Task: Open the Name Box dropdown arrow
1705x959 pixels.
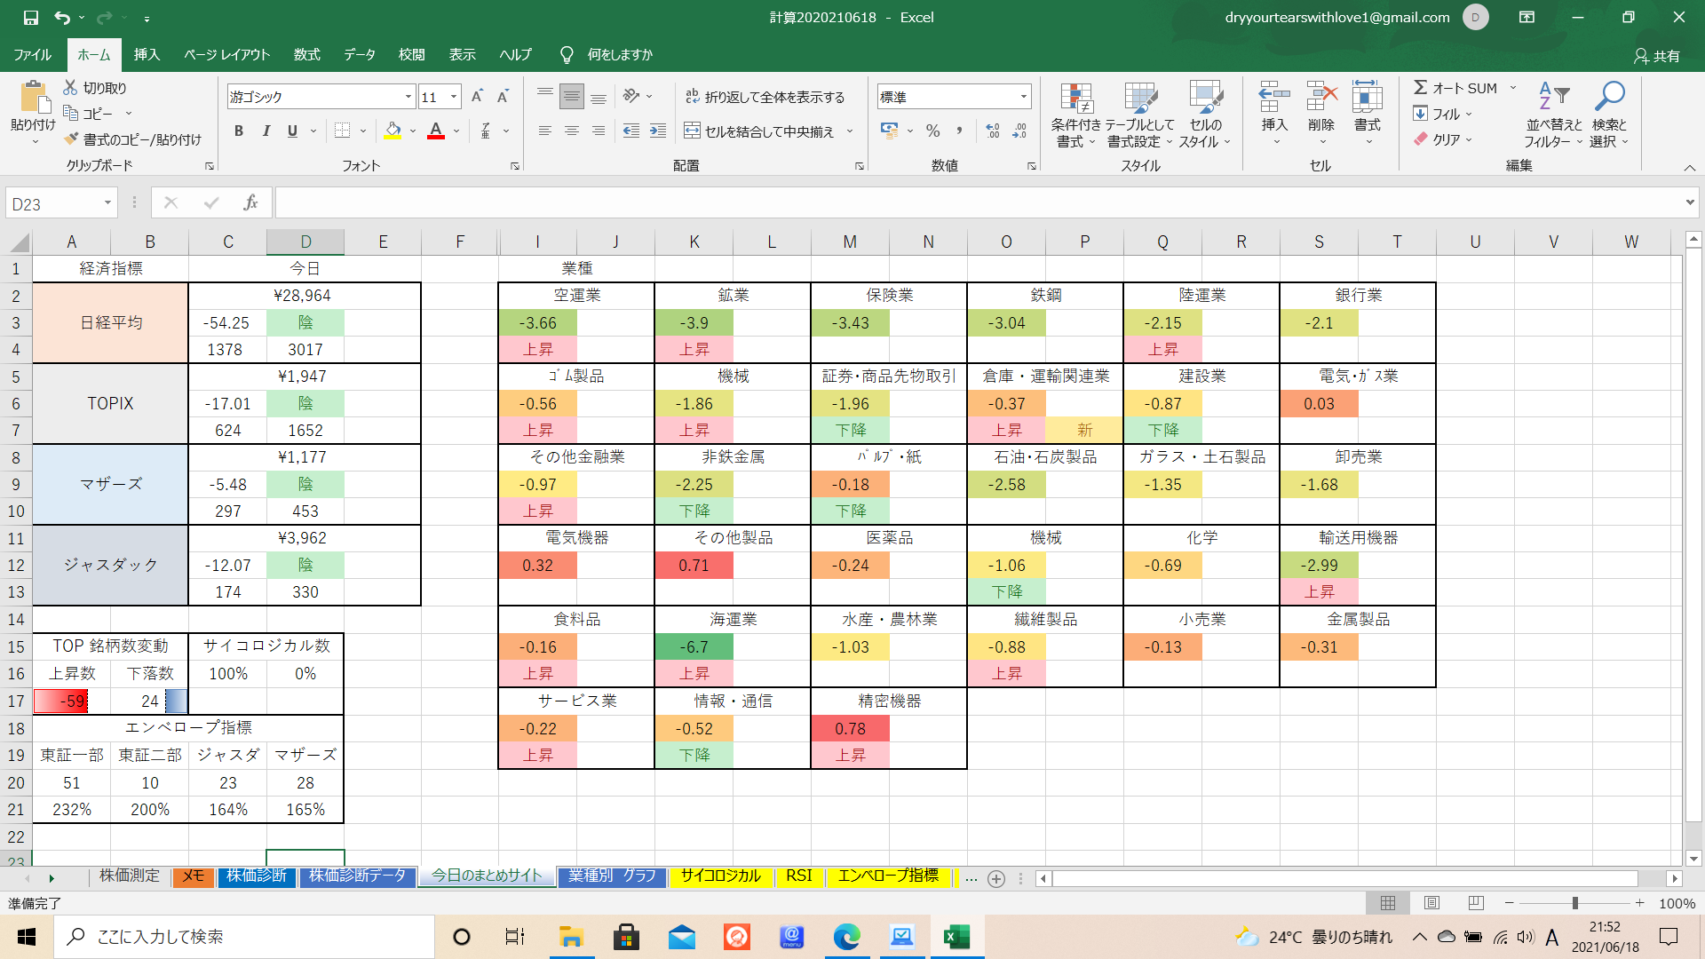Action: [107, 203]
